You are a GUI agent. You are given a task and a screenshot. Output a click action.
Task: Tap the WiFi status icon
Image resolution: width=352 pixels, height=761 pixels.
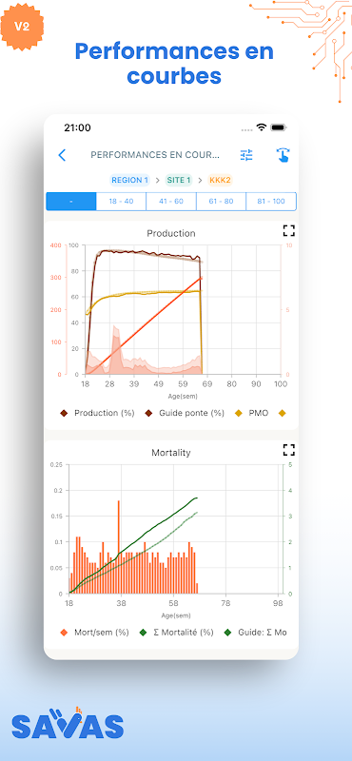click(262, 127)
